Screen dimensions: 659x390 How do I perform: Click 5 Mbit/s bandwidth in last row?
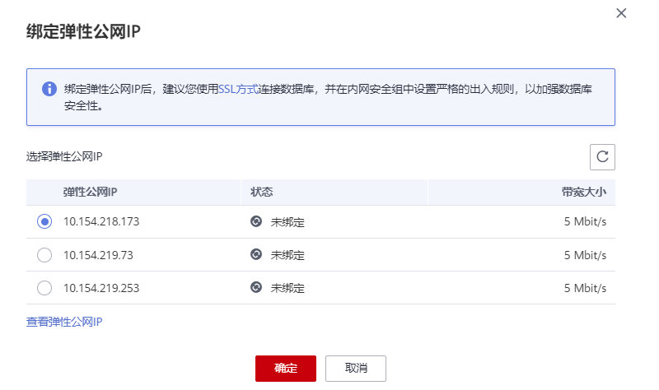pos(585,288)
